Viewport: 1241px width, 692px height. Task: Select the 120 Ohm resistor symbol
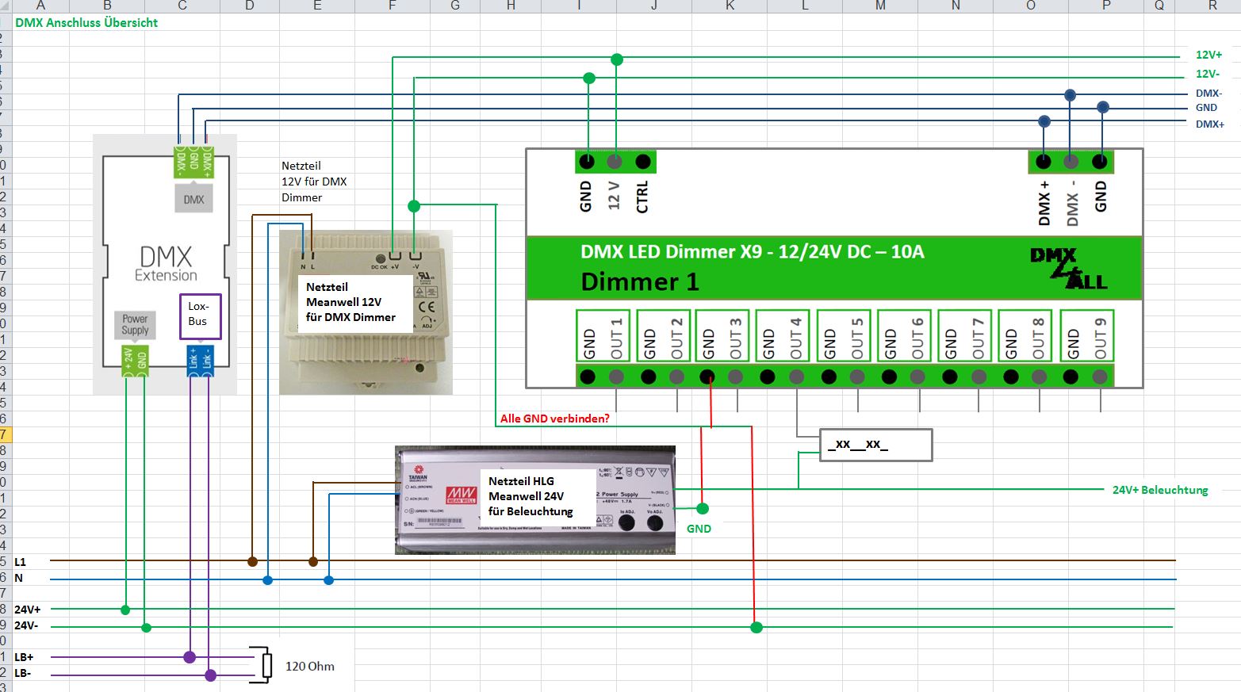[267, 665]
